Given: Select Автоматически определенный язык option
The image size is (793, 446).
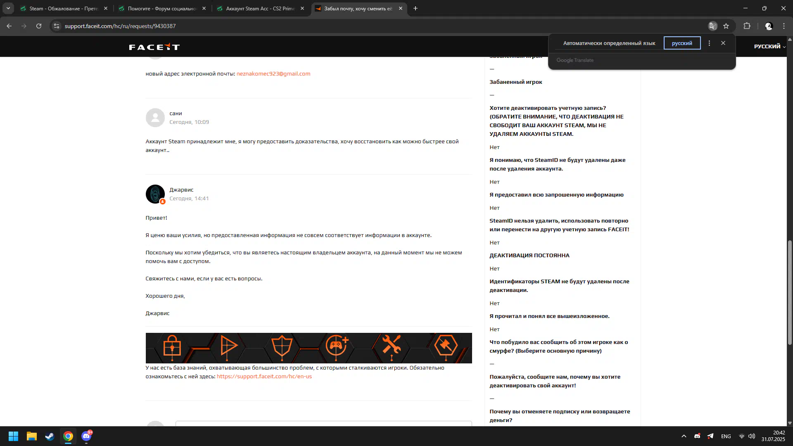Looking at the screenshot, I should (609, 43).
